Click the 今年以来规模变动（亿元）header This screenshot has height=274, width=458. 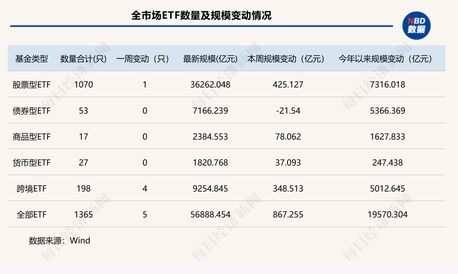385,59
